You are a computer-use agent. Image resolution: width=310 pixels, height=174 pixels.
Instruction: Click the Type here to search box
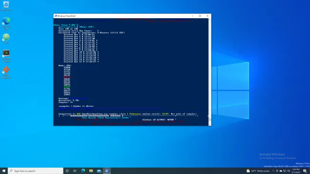tap(36, 171)
